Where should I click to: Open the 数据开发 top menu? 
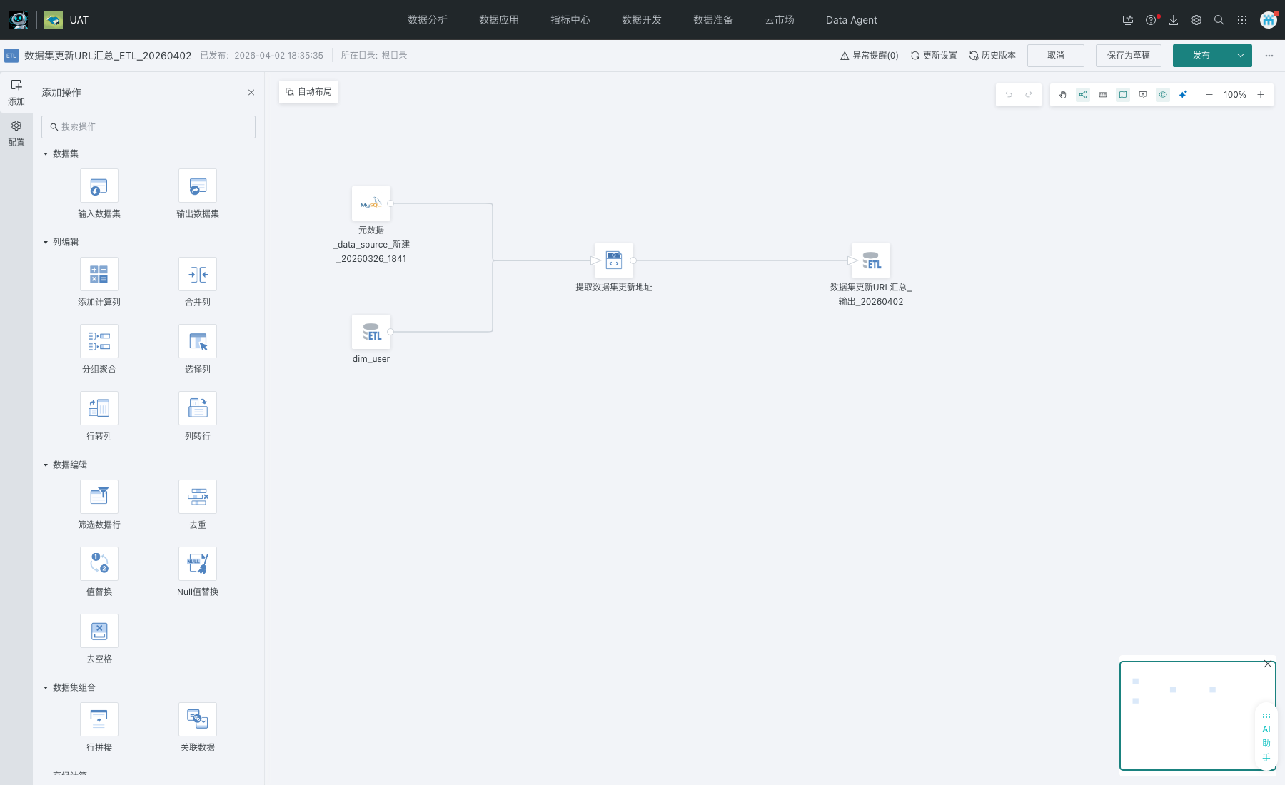pyautogui.click(x=642, y=20)
